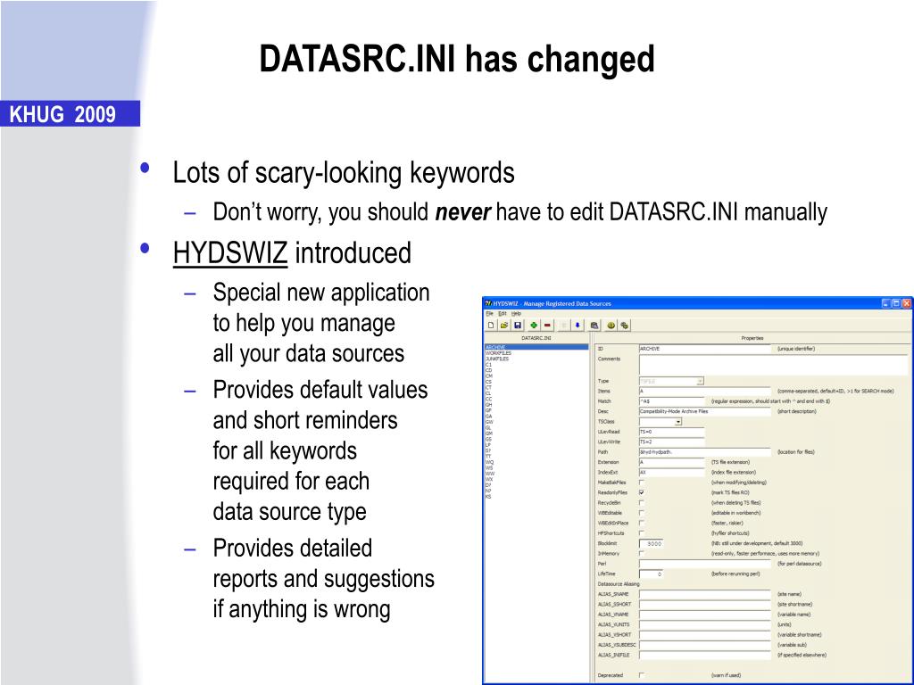Open the Type dropdown

[700, 381]
